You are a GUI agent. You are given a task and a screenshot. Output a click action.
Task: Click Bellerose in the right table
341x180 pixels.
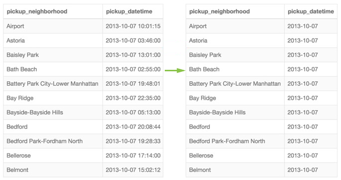tap(201, 156)
